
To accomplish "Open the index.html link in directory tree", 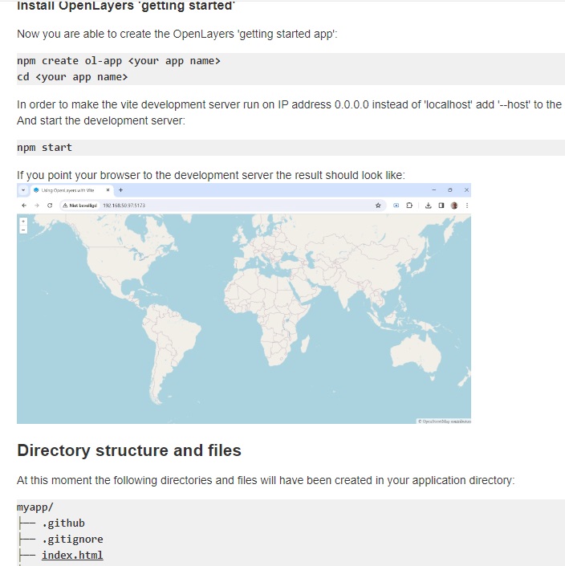I will 72,555.
